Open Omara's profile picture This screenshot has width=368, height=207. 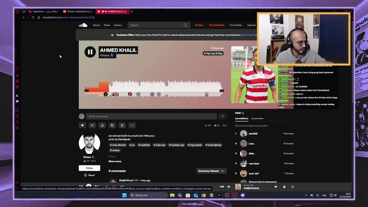[x=89, y=143]
